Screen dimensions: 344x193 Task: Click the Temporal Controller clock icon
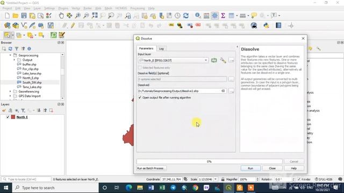(x=177, y=16)
